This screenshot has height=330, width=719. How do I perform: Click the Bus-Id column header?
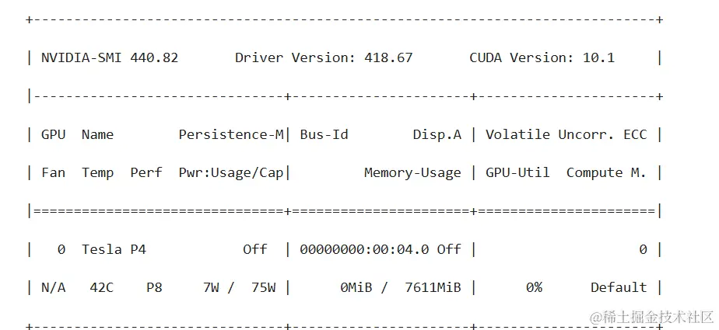click(x=324, y=134)
